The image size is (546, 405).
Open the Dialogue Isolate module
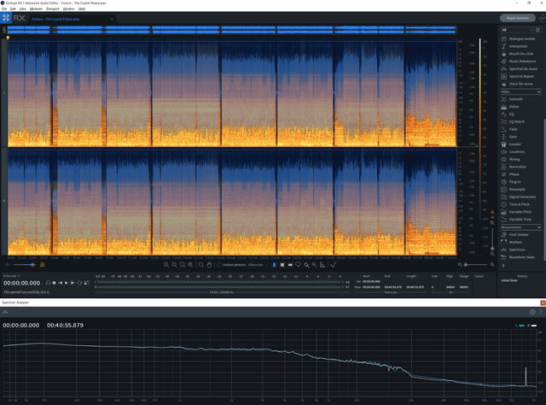518,38
